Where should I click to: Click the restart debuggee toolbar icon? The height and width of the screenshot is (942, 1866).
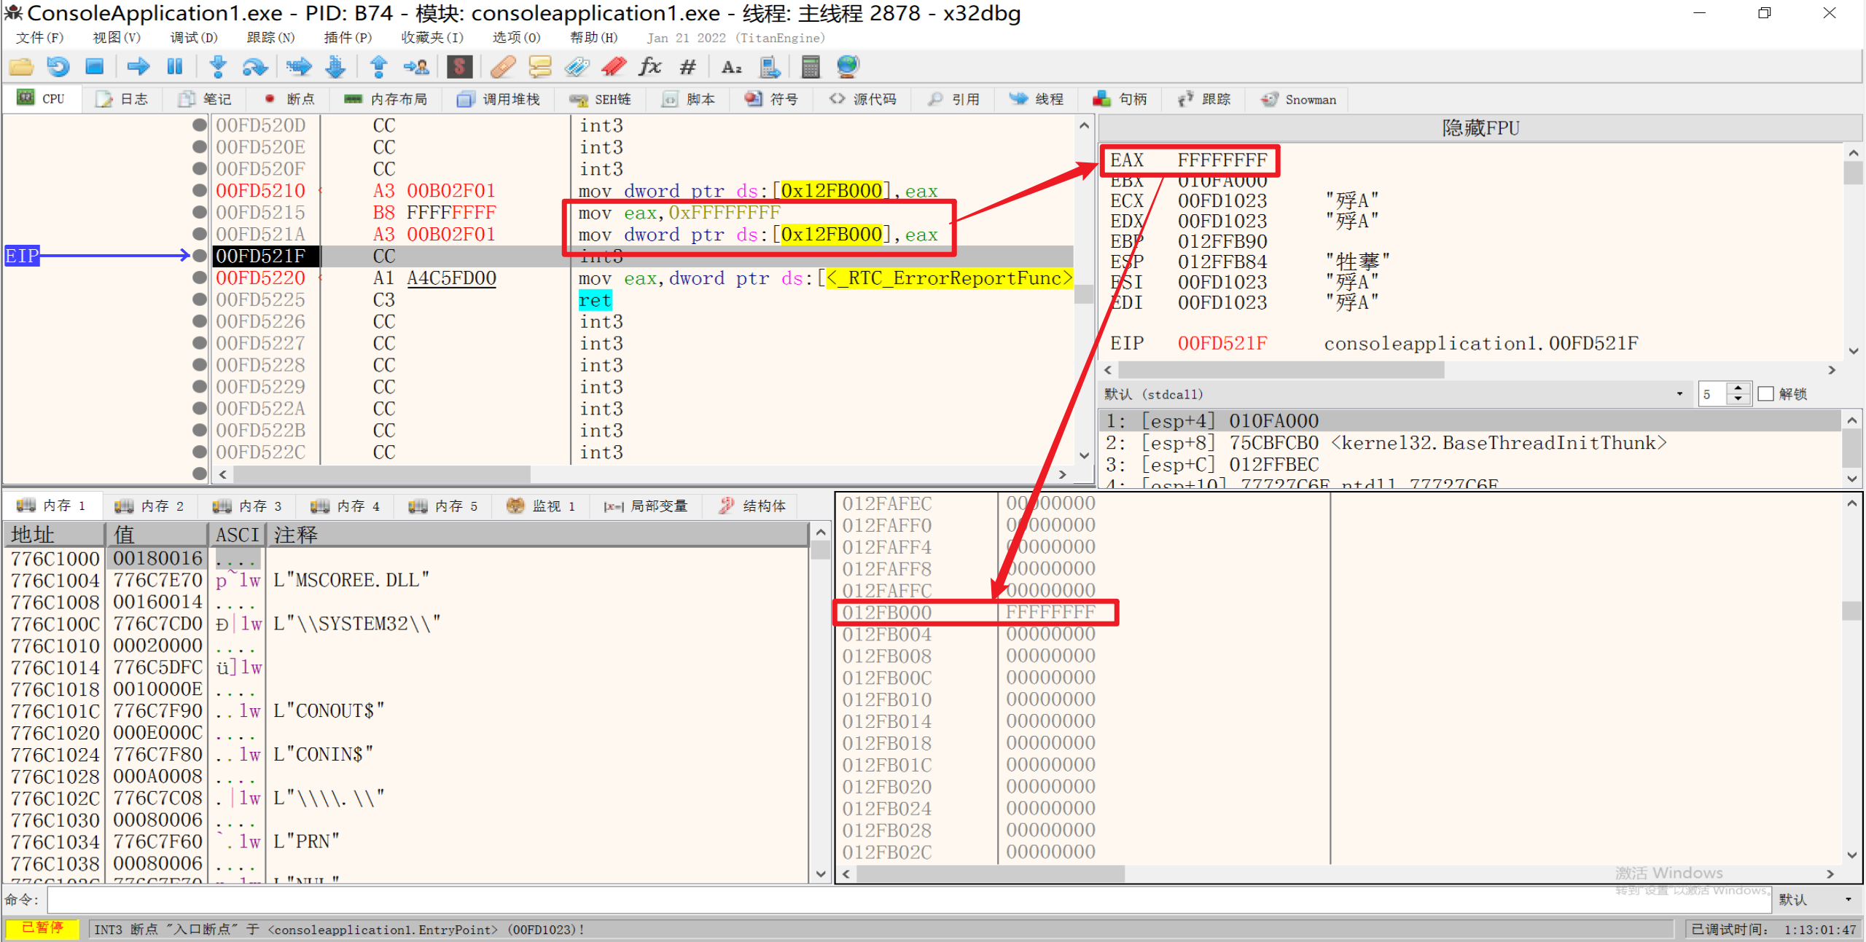(x=58, y=67)
